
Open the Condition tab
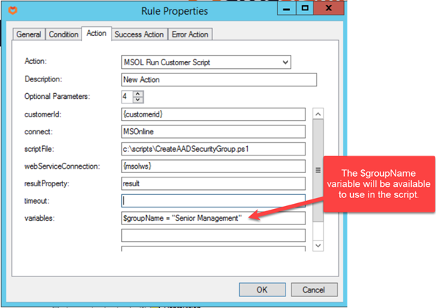tap(63, 34)
